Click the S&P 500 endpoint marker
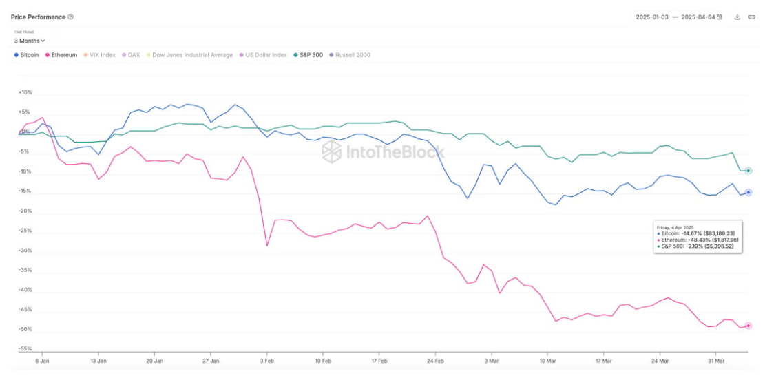The width and height of the screenshot is (765, 378). click(748, 171)
